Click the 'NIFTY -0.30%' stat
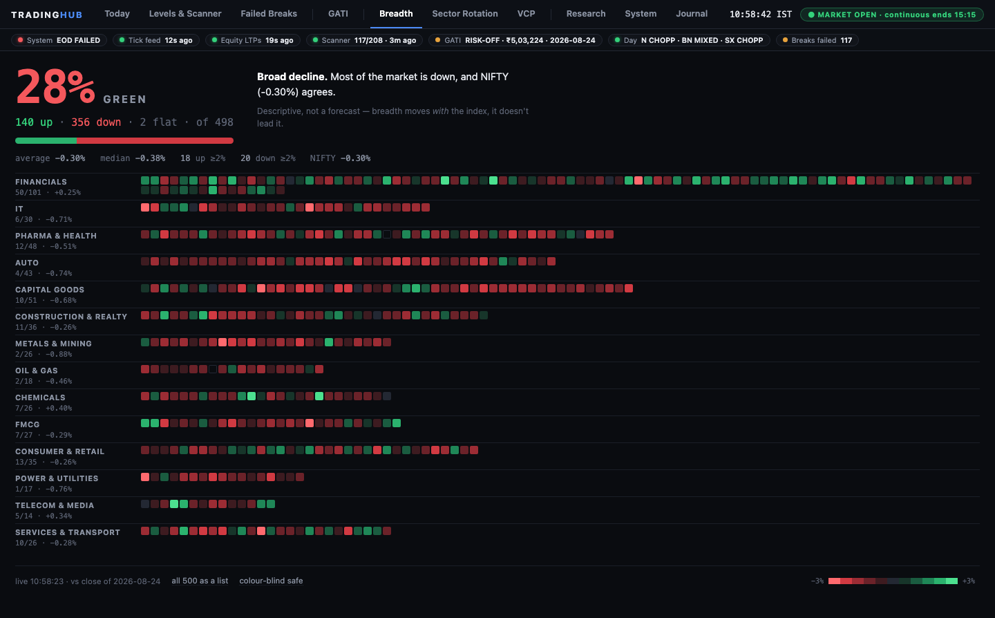The image size is (995, 618). [340, 158]
